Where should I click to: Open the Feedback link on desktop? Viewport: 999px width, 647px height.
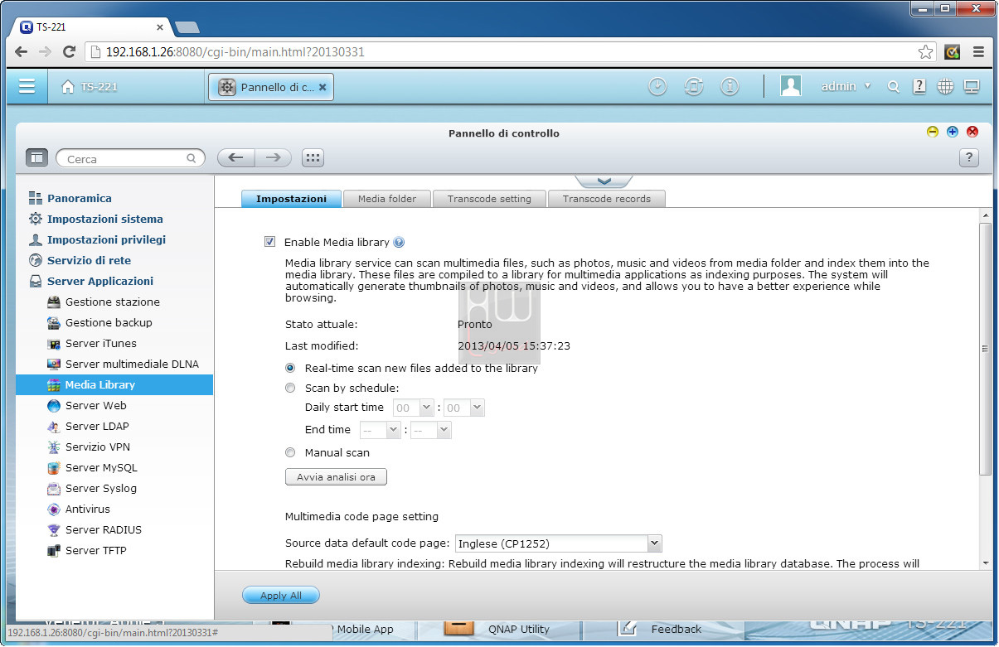[677, 629]
